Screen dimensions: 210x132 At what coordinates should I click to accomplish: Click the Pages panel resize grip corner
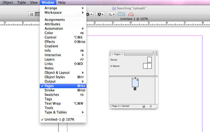click(x=156, y=106)
